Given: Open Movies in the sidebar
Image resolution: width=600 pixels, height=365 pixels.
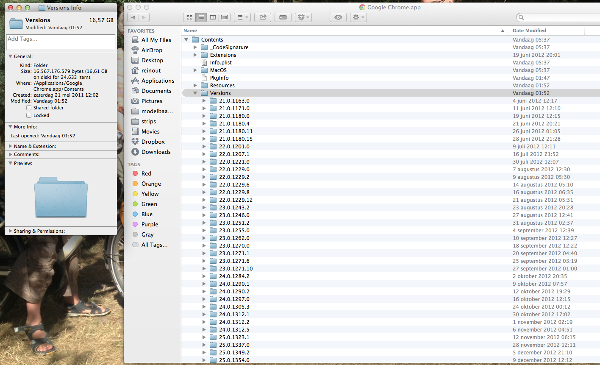Looking at the screenshot, I should click(151, 131).
